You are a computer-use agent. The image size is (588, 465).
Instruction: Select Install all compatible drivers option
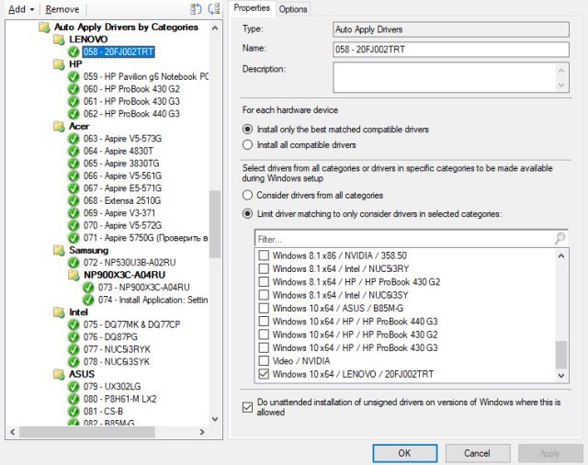(x=247, y=145)
